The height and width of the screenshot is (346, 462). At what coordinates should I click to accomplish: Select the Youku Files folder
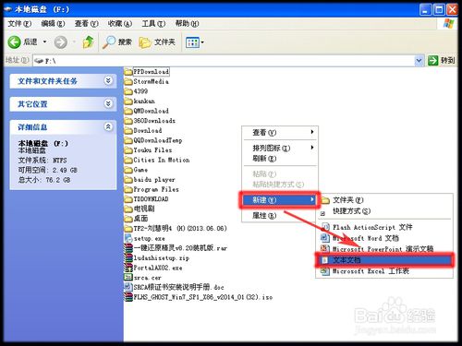(148, 150)
